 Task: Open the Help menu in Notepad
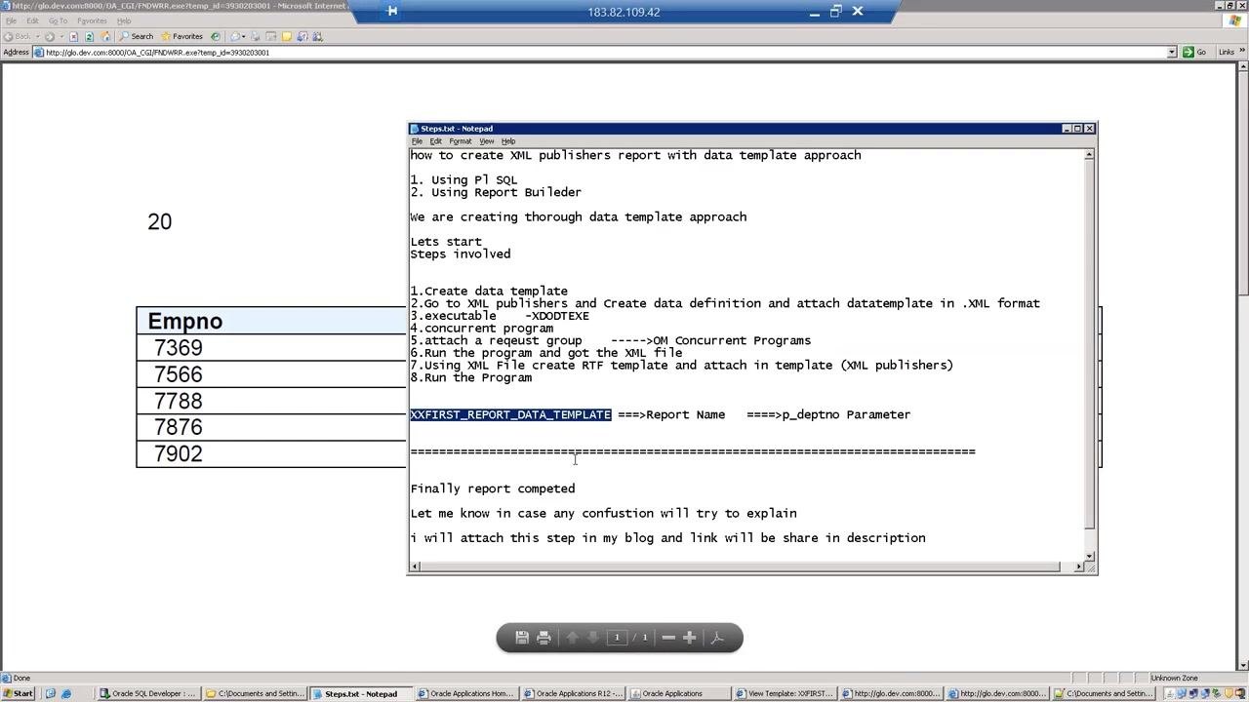tap(508, 141)
